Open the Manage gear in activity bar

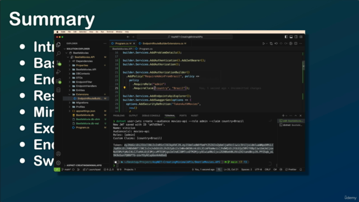pyautogui.click(x=58, y=163)
